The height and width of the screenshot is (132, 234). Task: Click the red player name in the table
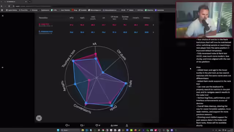tap(44, 24)
